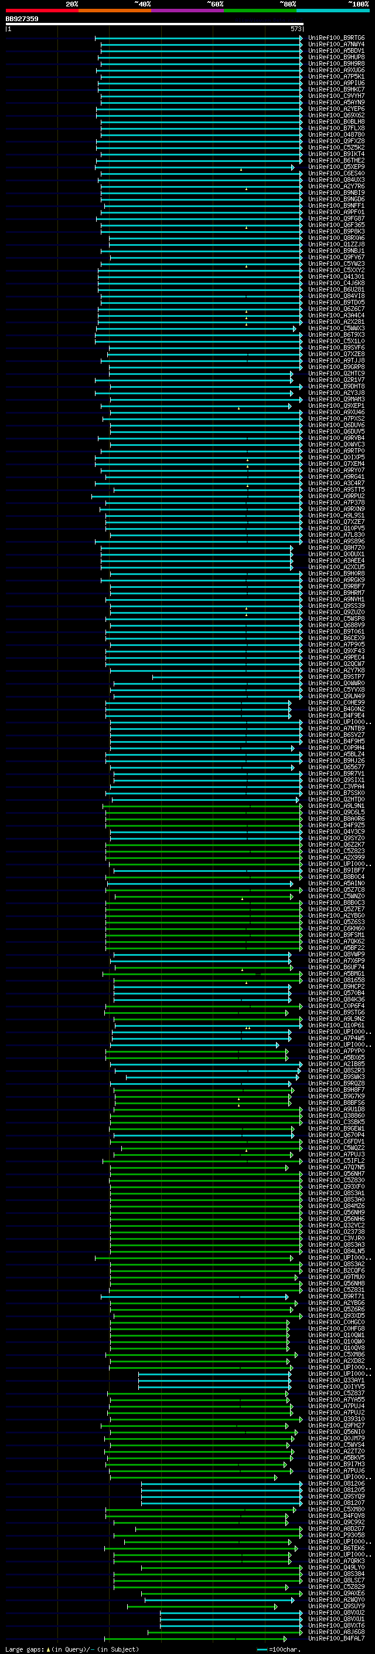
Task: Click the white query sequence bar
Action: (x=155, y=23)
